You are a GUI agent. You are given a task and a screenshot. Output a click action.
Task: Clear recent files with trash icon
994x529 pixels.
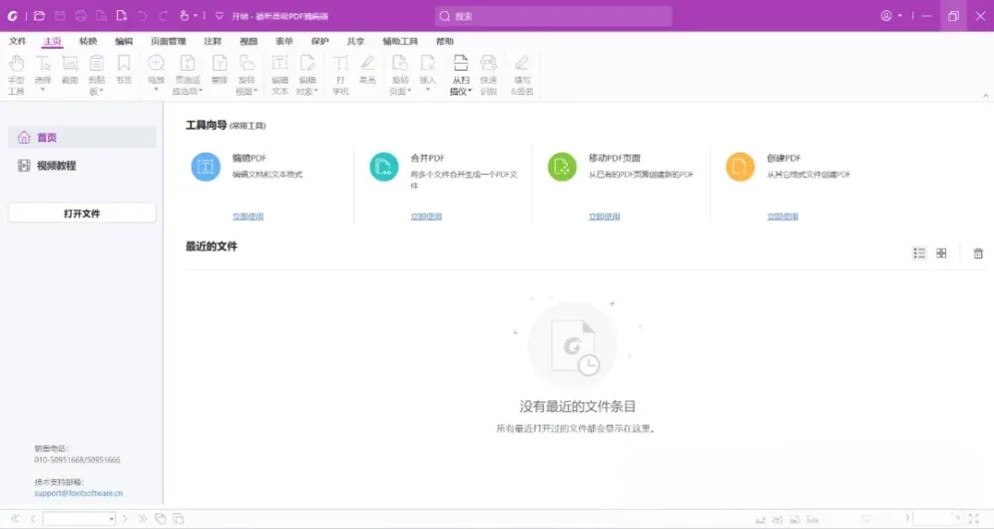pos(978,254)
